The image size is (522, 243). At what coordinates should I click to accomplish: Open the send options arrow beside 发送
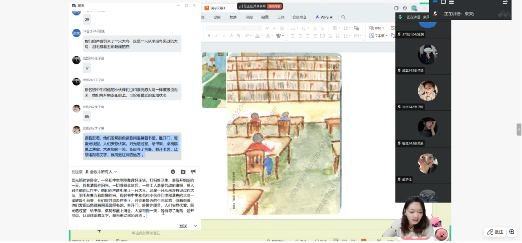[x=195, y=226]
